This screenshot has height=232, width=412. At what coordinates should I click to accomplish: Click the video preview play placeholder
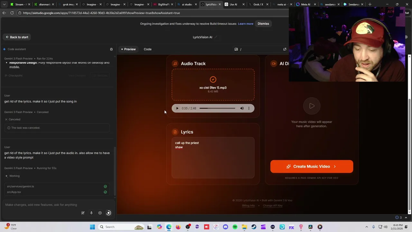click(x=312, y=106)
